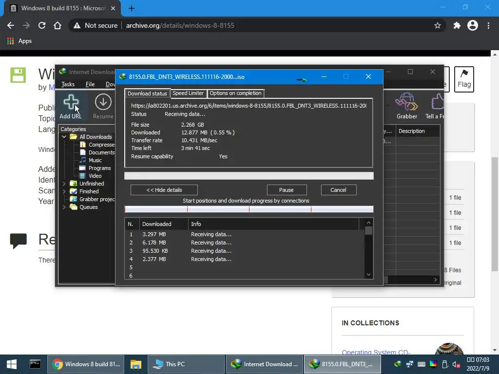This screenshot has width=499, height=374.
Task: Click the Flag button on archive.org page
Action: [x=464, y=79]
